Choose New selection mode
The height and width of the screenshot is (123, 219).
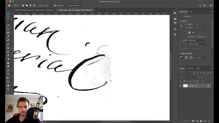click(23, 5)
